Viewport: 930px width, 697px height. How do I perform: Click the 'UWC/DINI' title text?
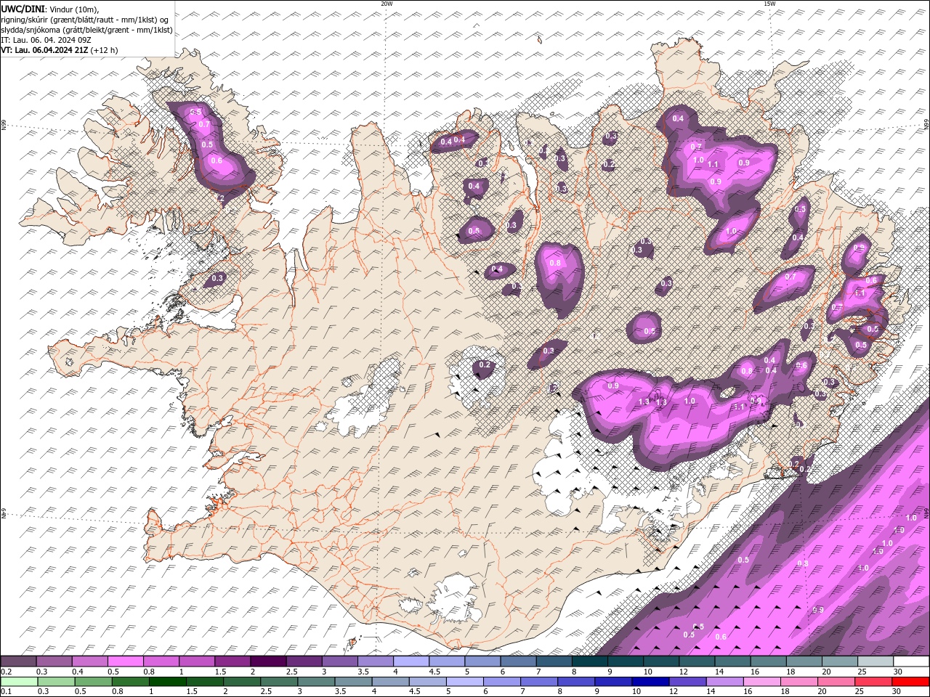click(x=23, y=9)
